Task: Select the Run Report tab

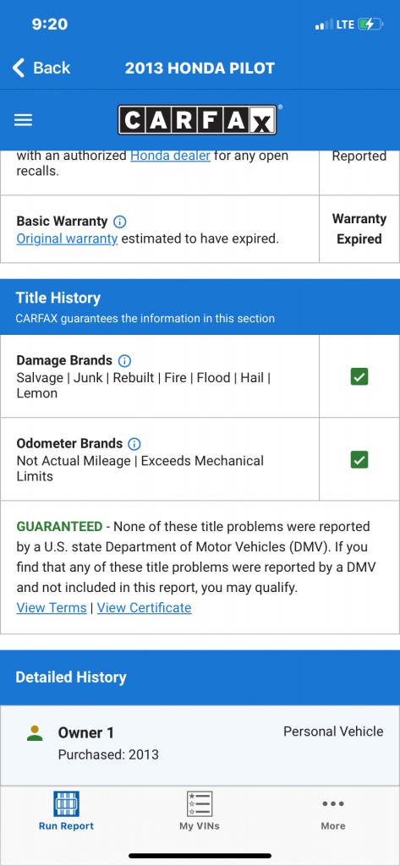Action: (66, 811)
